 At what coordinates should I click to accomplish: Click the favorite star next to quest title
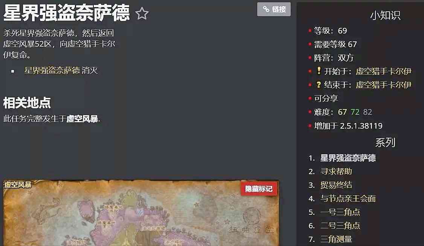142,14
